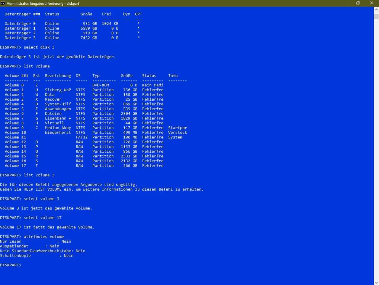This screenshot has width=379, height=285.
Task: Click the error line 'Argumente sind ungültig'
Action: tap(69, 185)
